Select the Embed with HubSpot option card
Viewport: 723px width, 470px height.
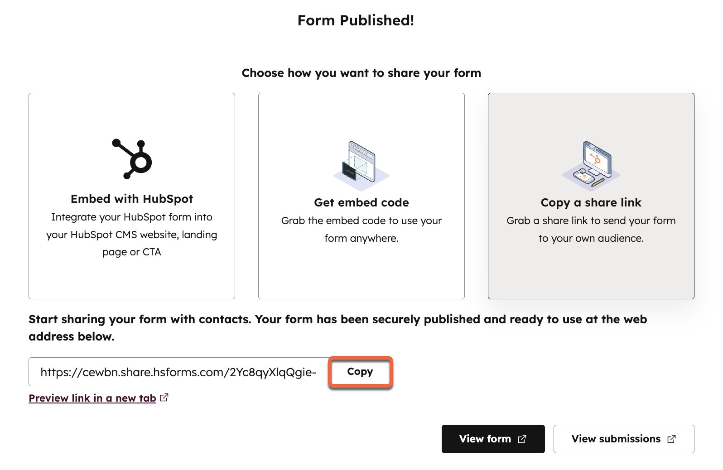coord(131,196)
